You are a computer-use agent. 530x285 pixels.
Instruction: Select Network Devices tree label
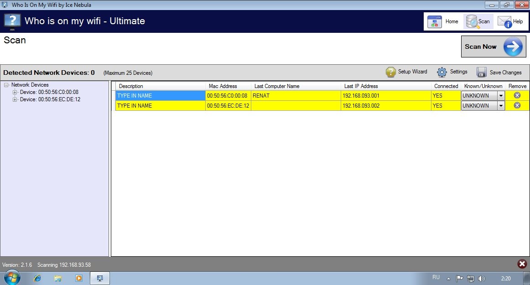pos(30,85)
